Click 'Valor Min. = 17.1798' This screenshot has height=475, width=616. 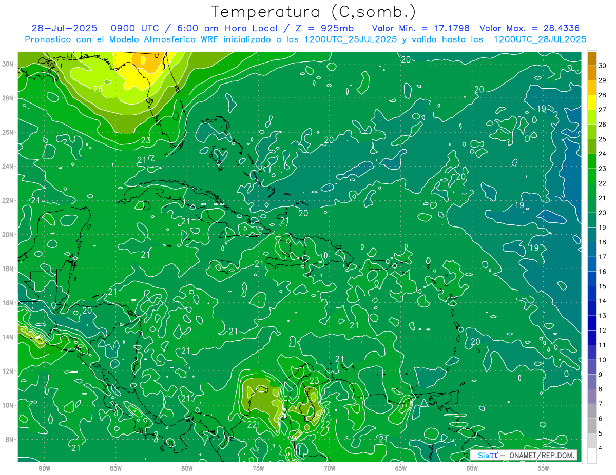click(x=421, y=28)
